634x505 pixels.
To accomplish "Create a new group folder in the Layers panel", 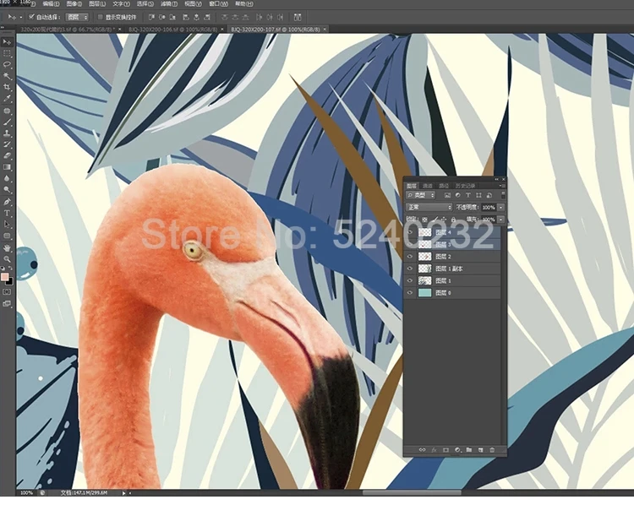I will coord(469,449).
